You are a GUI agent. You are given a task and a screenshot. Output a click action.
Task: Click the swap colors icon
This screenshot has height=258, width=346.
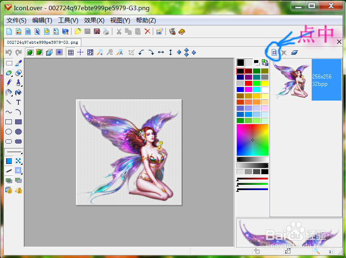[265, 63]
